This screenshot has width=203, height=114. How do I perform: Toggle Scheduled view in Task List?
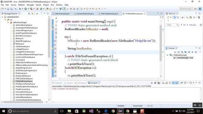[x=178, y=17]
